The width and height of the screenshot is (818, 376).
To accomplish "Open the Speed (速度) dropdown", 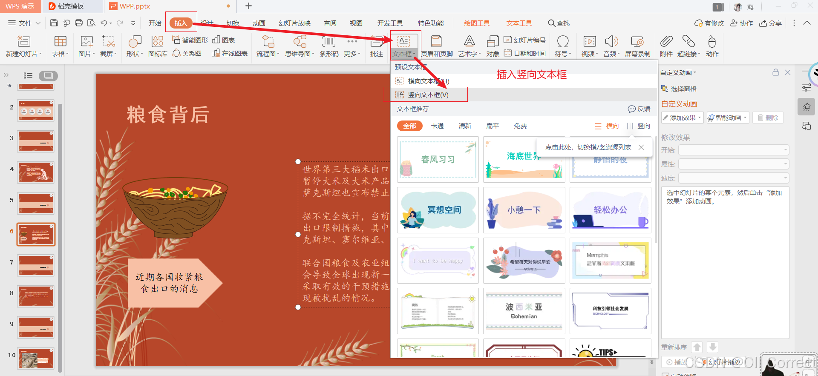I will pos(734,178).
